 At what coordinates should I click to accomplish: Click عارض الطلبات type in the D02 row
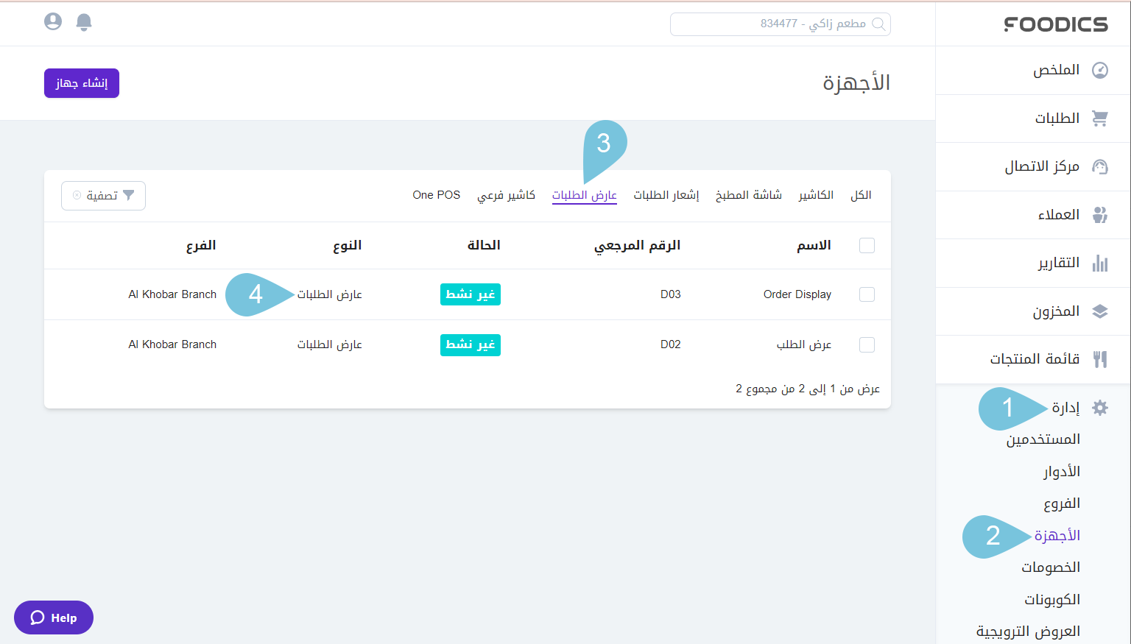(x=329, y=344)
